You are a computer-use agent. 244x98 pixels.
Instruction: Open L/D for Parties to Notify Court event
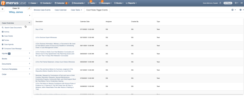55,54
